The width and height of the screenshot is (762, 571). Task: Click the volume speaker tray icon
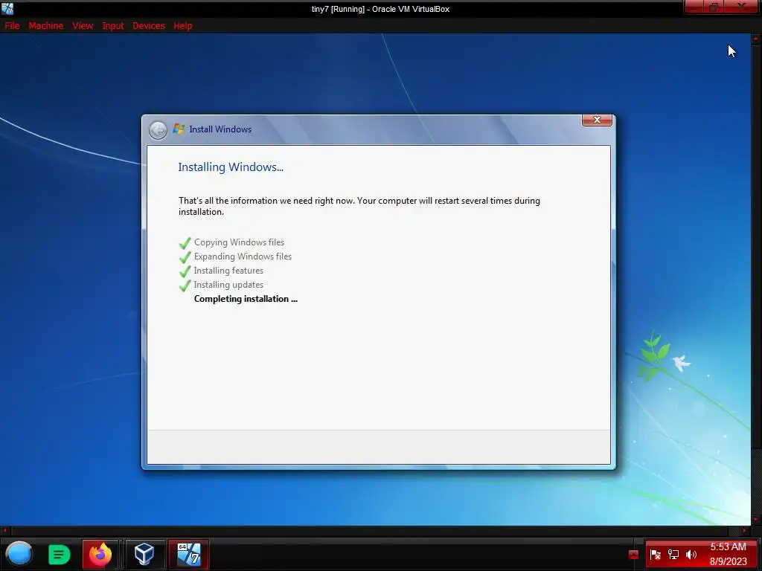691,555
